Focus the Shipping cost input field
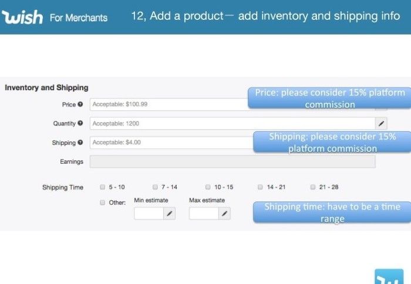This screenshot has height=284, width=411. tap(171, 143)
